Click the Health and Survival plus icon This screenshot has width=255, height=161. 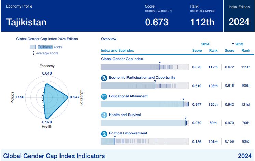click(104, 115)
